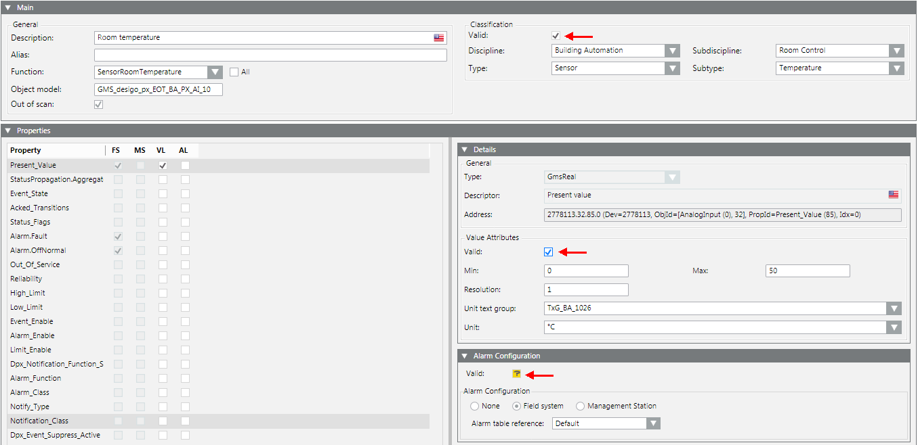
Task: Click the US flag icon in Descriptor field
Action: point(894,195)
